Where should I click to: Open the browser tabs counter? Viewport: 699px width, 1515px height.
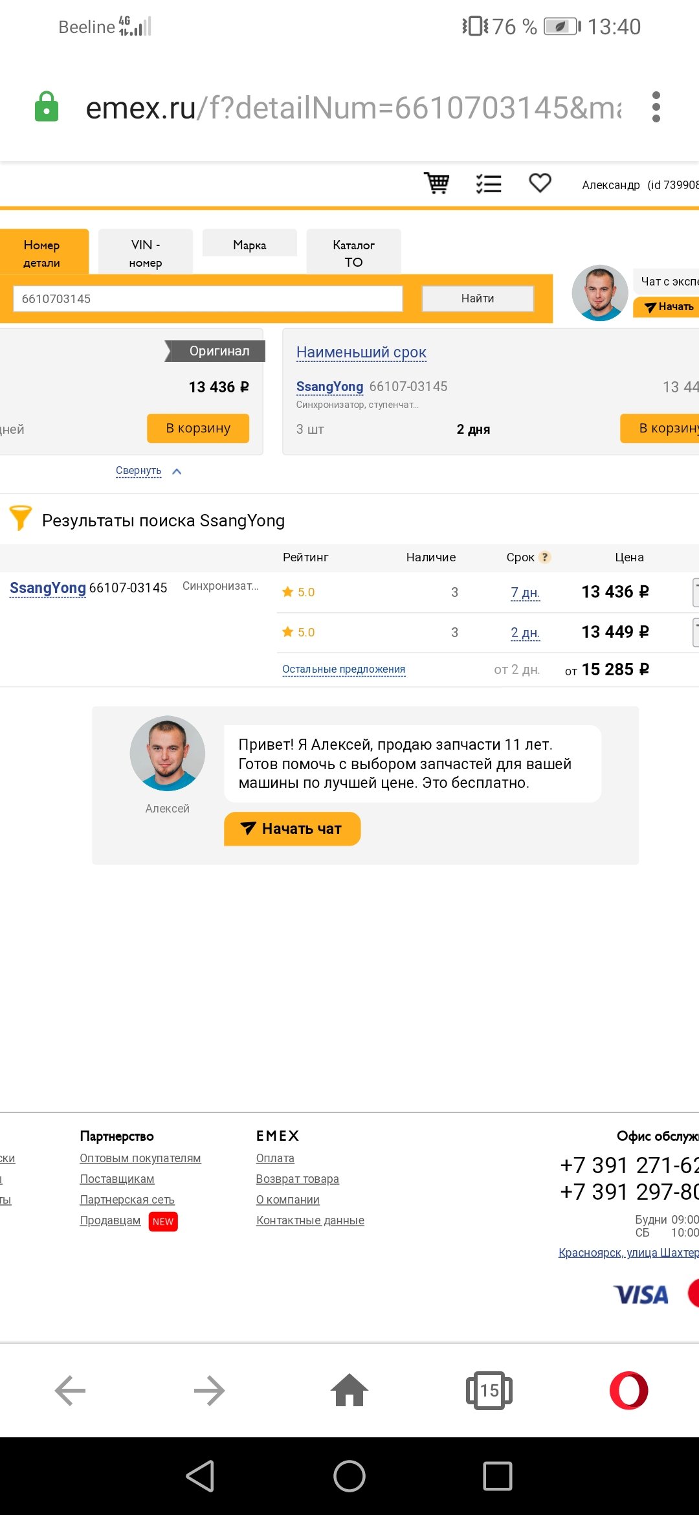pyautogui.click(x=489, y=1390)
